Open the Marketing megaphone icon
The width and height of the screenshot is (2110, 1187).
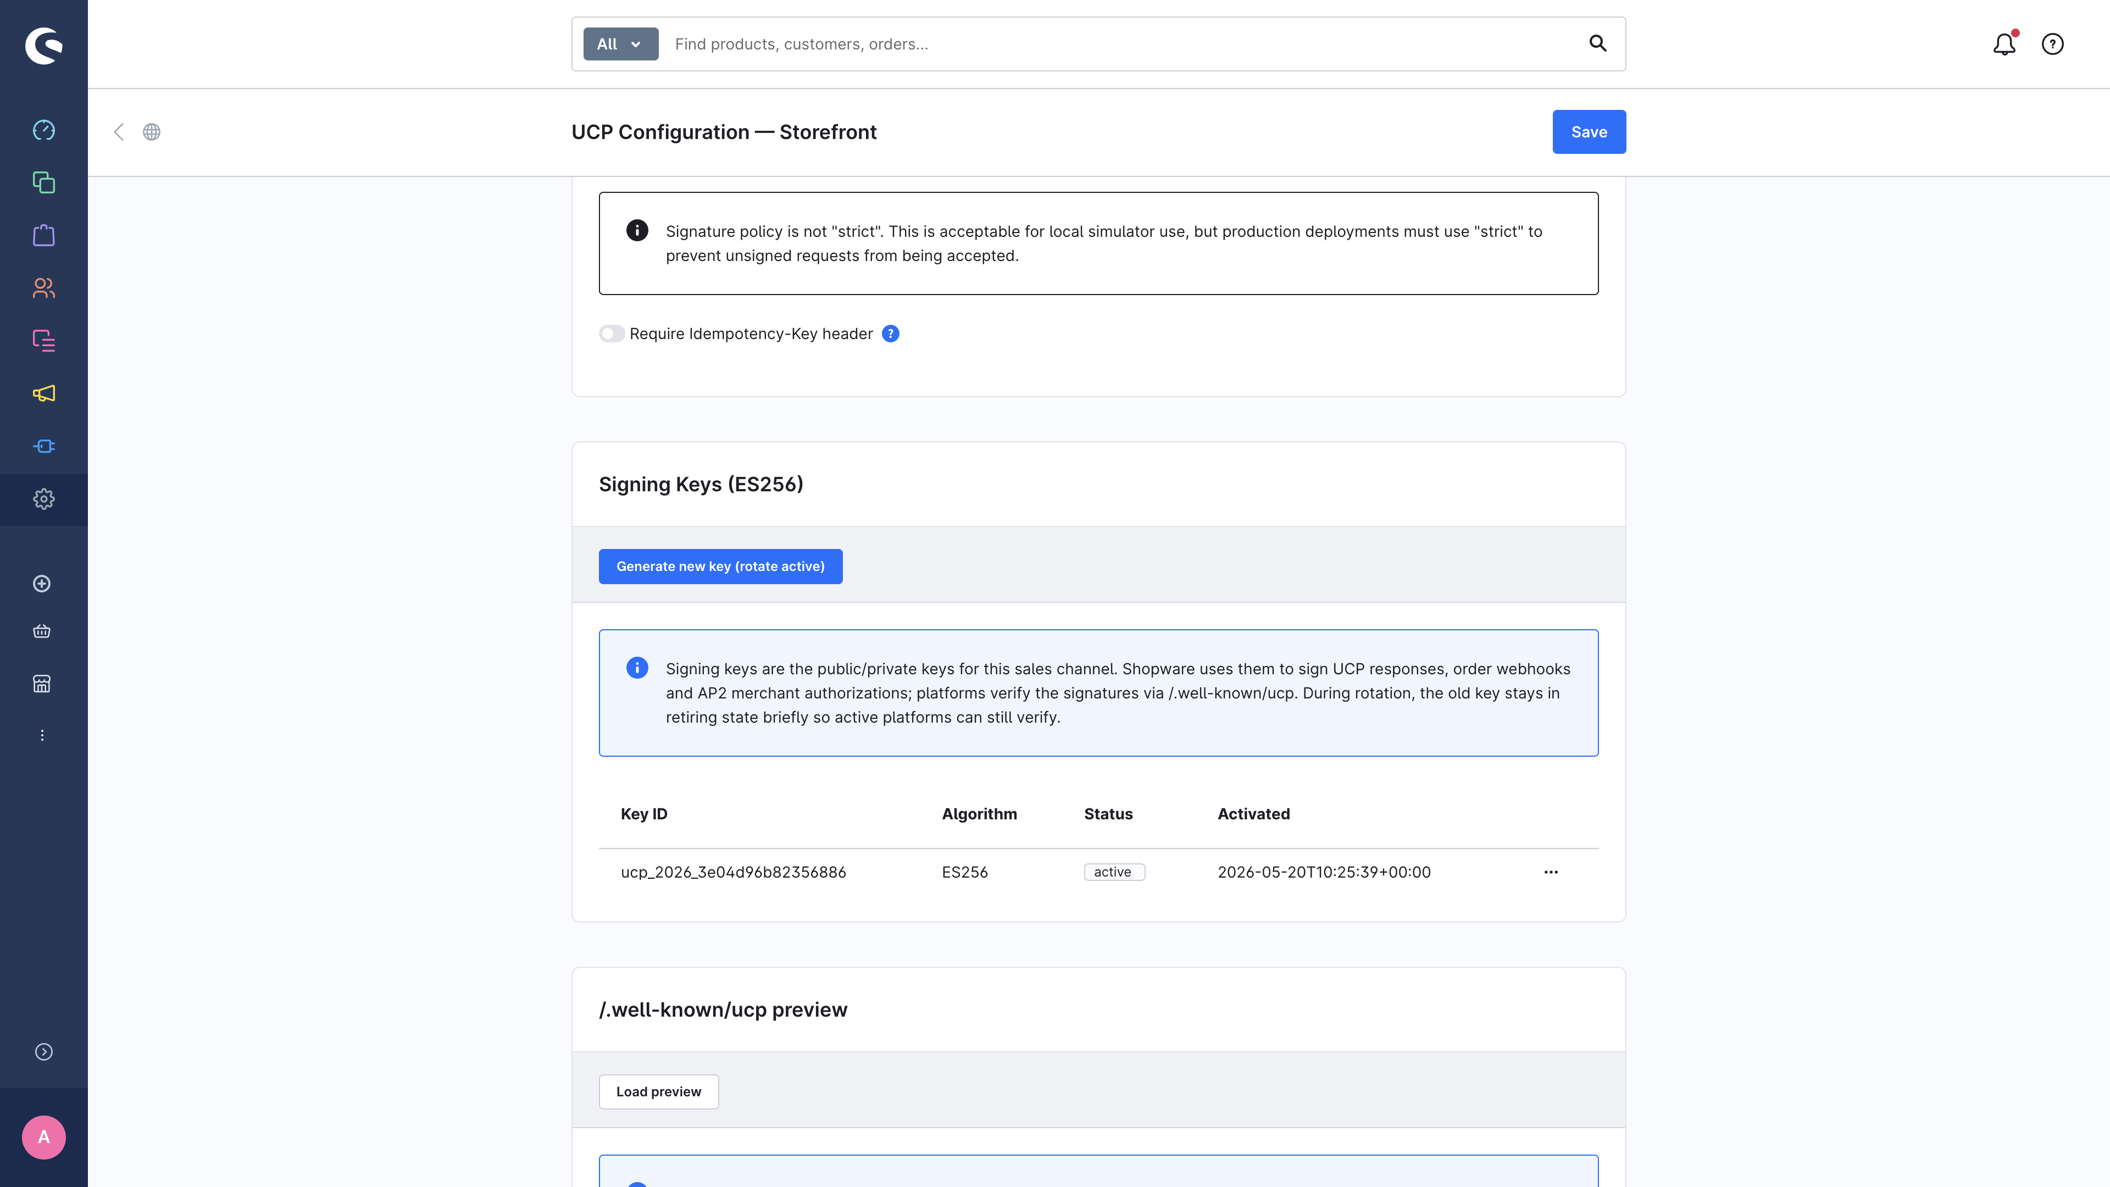tap(43, 393)
